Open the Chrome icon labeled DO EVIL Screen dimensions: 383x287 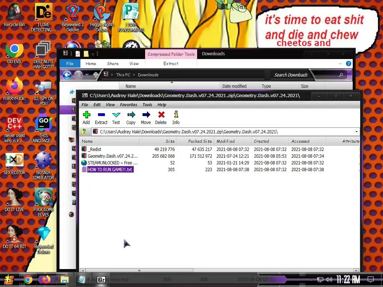click(15, 52)
